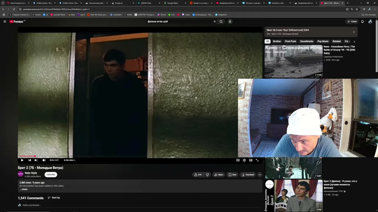Open the 3:37 suggested video thumbnail
The image size is (378, 212).
[x=294, y=168]
